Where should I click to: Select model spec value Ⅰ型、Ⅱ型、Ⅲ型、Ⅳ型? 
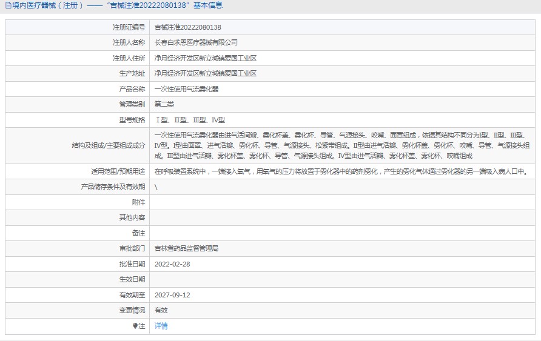(190, 120)
